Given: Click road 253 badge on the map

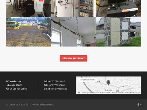Looking at the screenshot, I should [117, 91].
